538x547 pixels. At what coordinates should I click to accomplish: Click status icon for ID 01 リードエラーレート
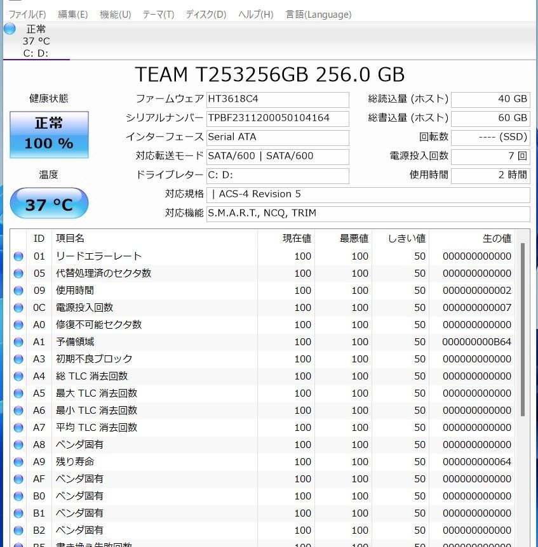pyautogui.click(x=18, y=256)
